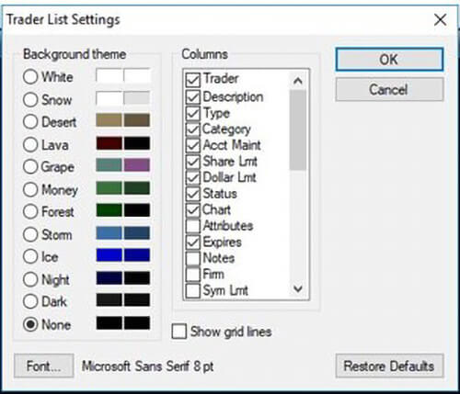
Task: Click the bright blue Ice swatch
Action: tap(109, 255)
